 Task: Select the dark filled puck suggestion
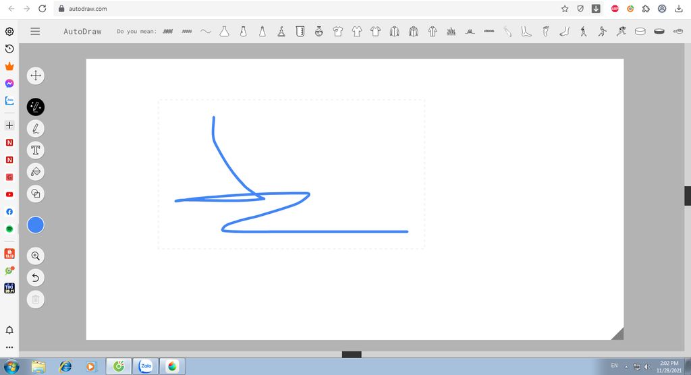(x=659, y=31)
